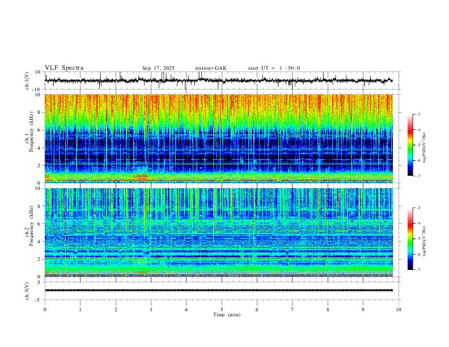This screenshot has height=347, width=449.
Task: Click the date text "Sep. 17, 2025"
Action: coord(158,68)
